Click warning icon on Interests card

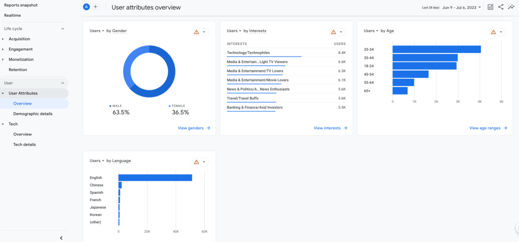(x=333, y=32)
